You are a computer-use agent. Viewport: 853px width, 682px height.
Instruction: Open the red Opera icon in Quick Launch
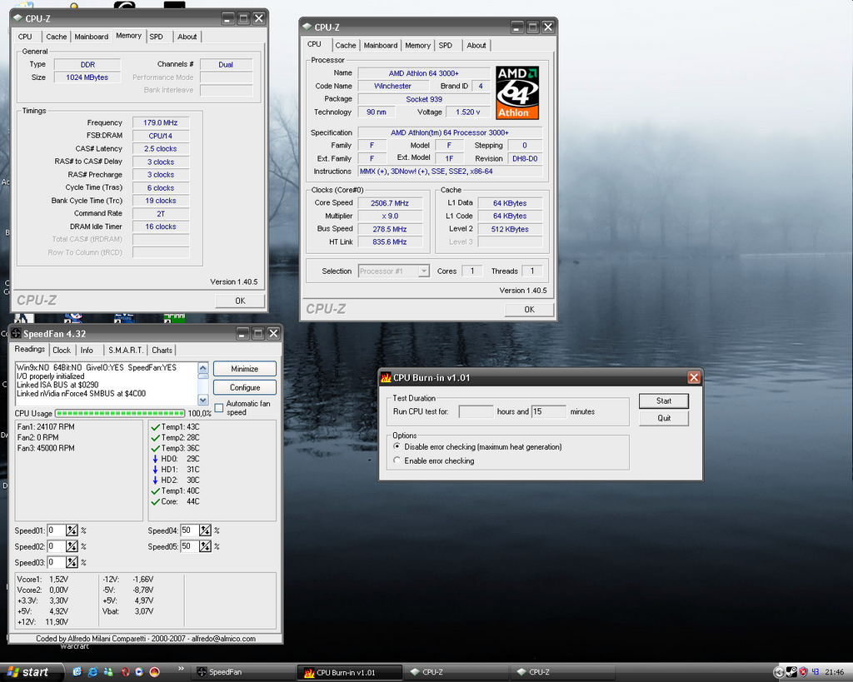tap(125, 672)
